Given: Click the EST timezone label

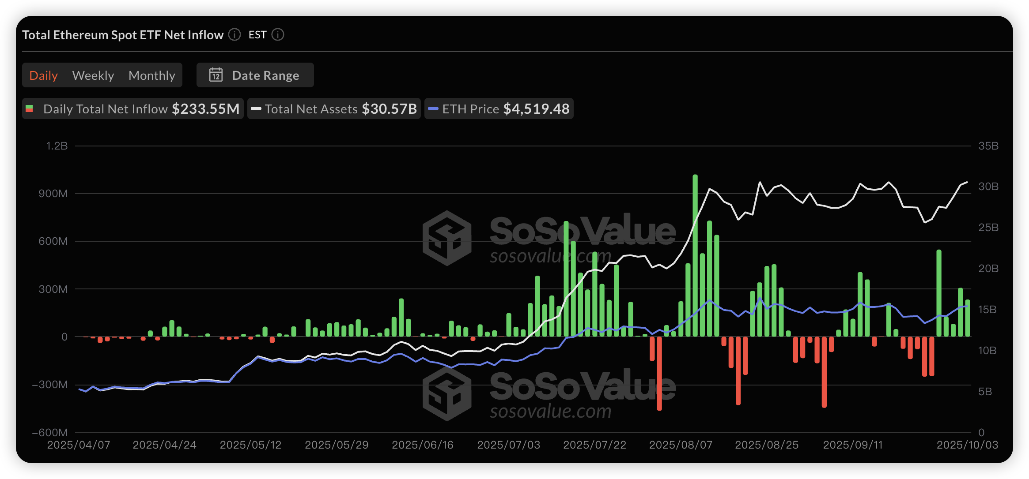Looking at the screenshot, I should [x=257, y=34].
